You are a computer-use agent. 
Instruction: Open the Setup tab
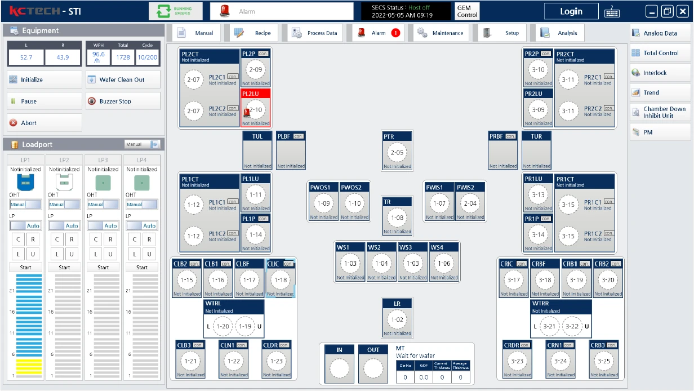pos(502,33)
